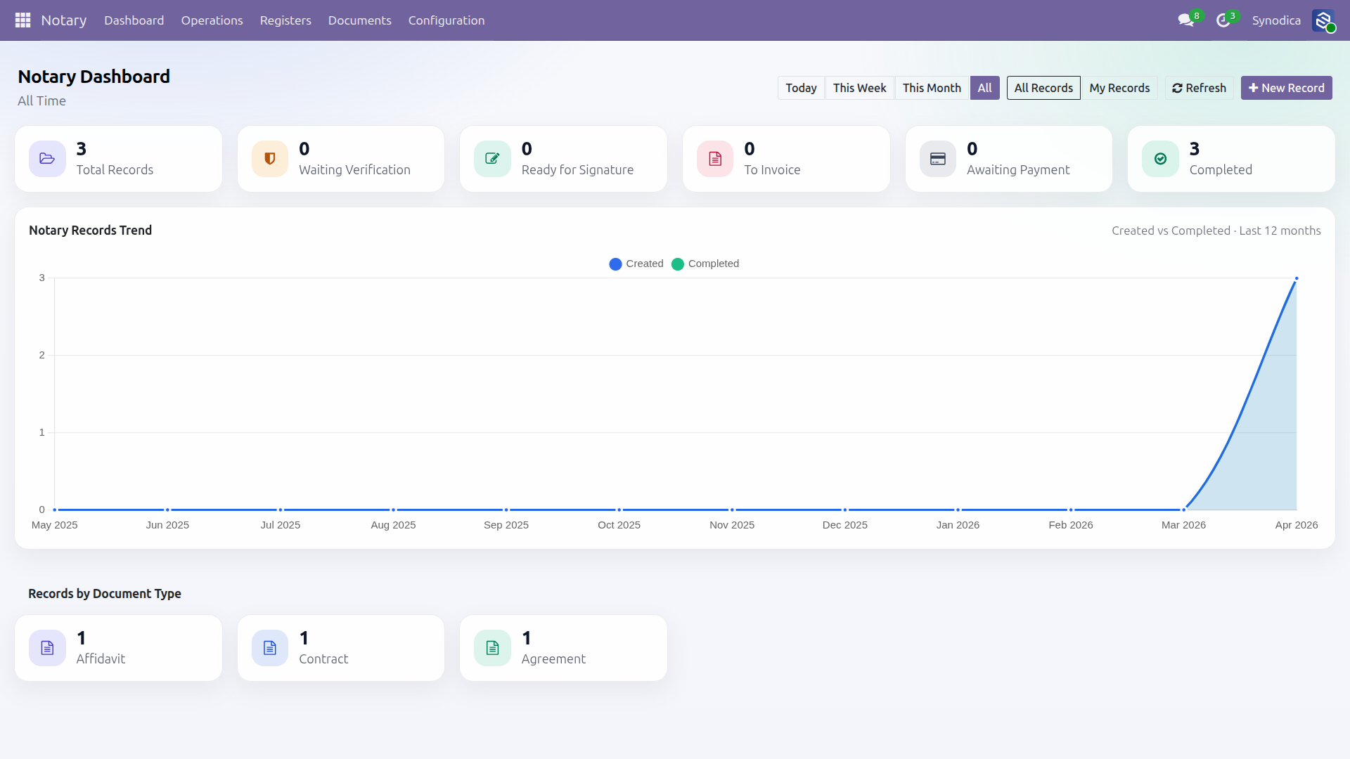Click the Waiting Verification shield icon
The width and height of the screenshot is (1350, 759).
[270, 159]
